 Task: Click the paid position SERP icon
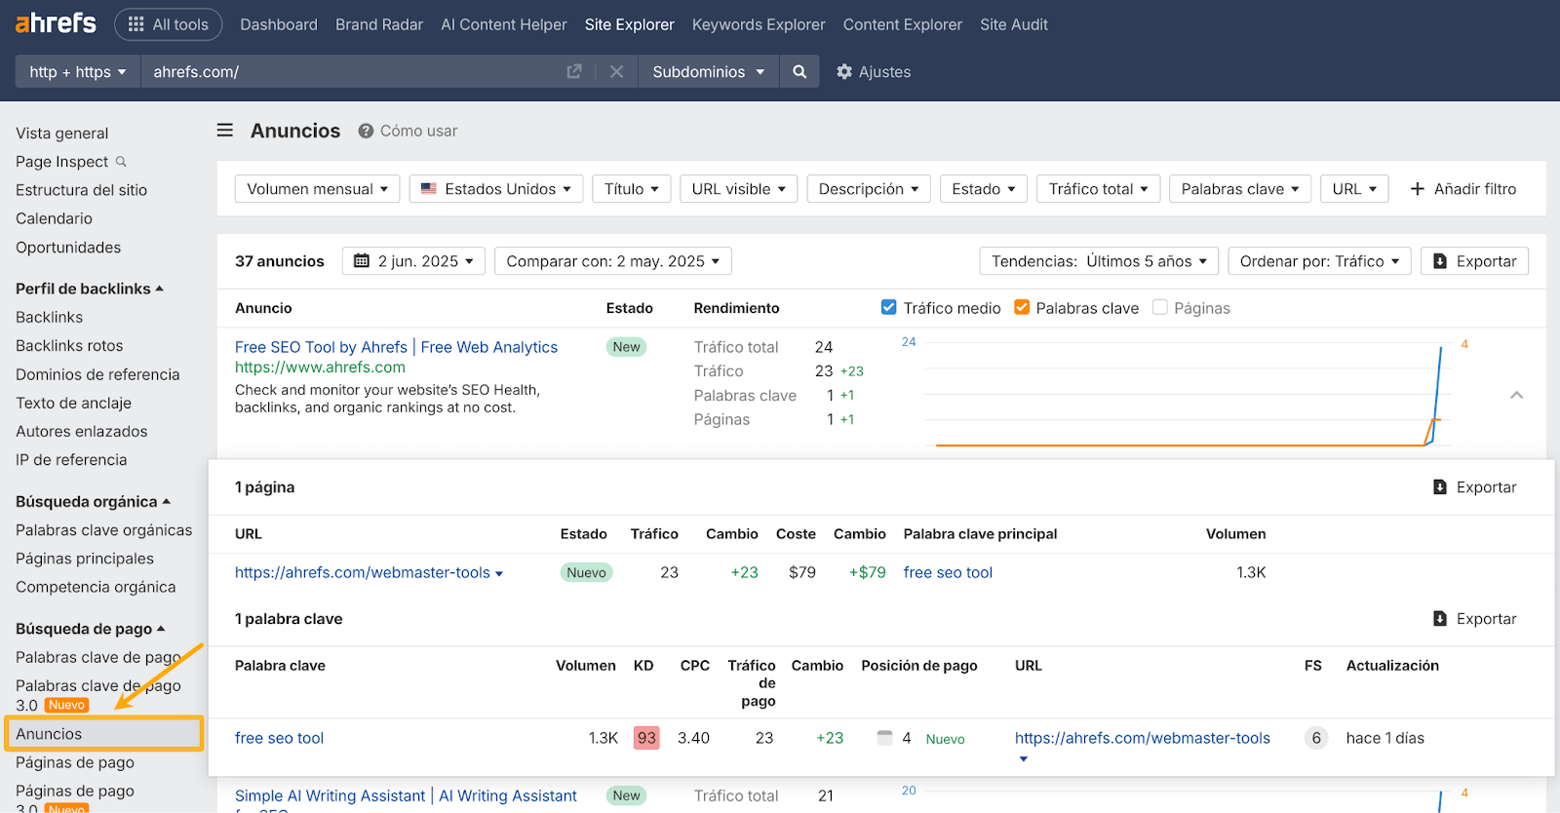tap(885, 738)
